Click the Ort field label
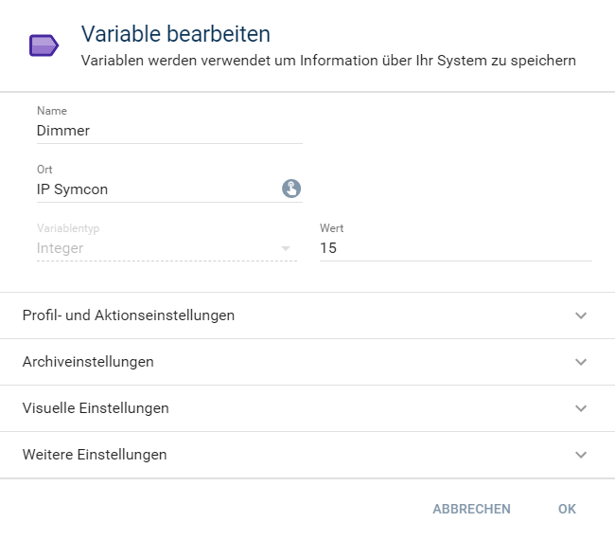This screenshot has width=615, height=540. [x=44, y=170]
